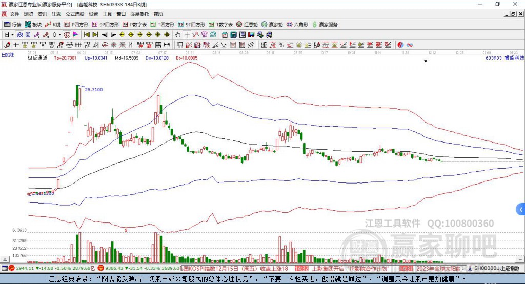Click the red pen drawing icon
The width and height of the screenshot is (525, 284).
point(7,45)
